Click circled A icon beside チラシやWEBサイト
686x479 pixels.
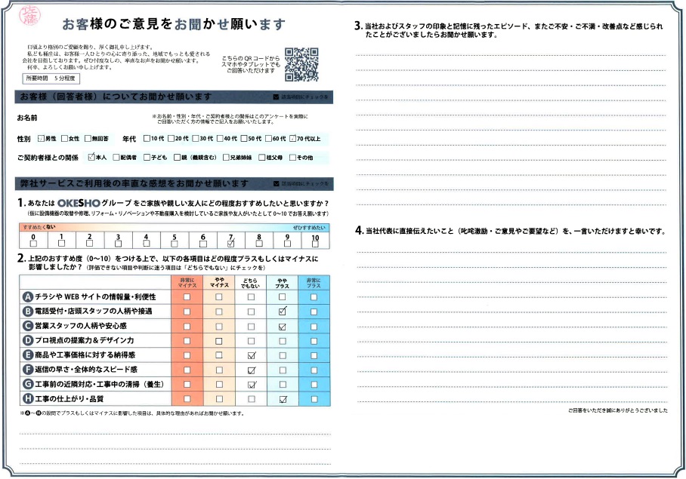coord(28,296)
